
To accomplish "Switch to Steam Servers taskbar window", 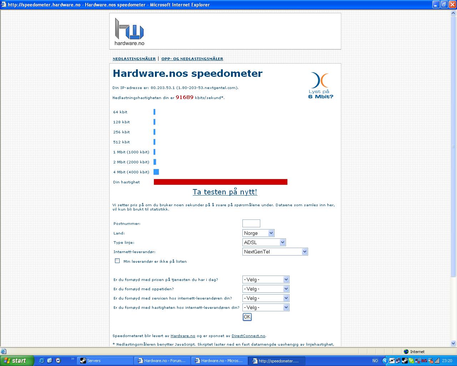I will tap(105, 361).
